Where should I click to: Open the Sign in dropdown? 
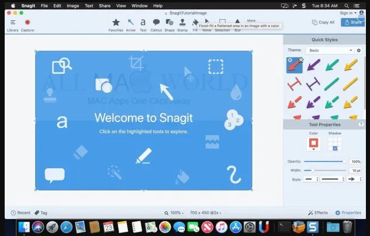pos(348,13)
